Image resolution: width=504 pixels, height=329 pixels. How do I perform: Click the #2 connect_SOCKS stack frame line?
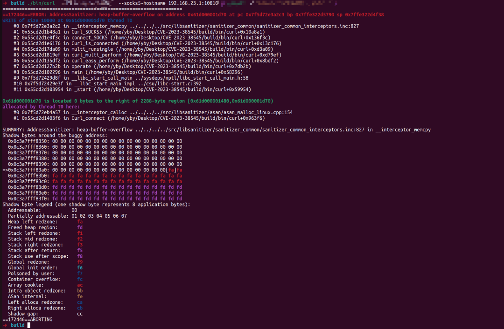point(142,38)
